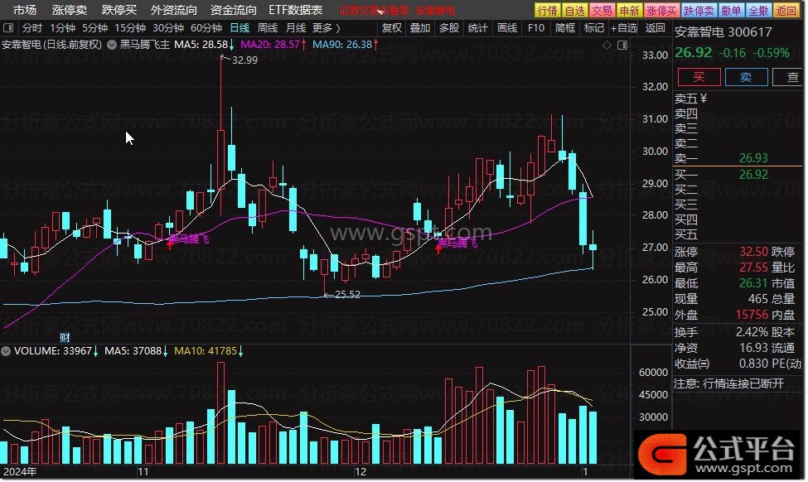Image resolution: width=808 pixels, height=482 pixels.
Task: Click the 黑马腾飞主 indicator name
Action: click(145, 45)
